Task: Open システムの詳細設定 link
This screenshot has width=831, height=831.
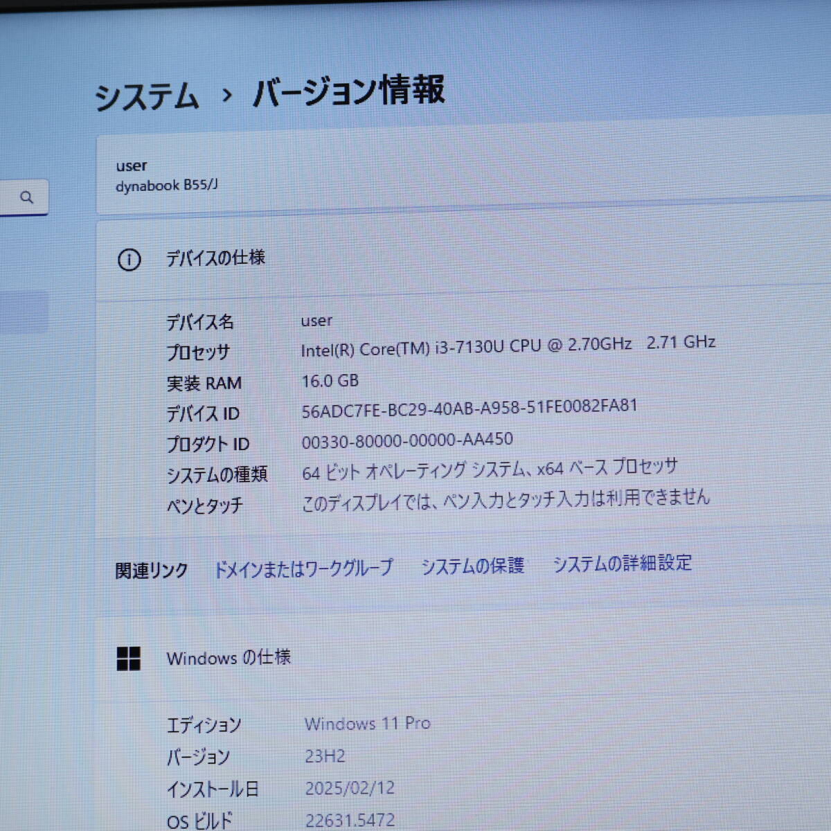Action: click(x=622, y=563)
